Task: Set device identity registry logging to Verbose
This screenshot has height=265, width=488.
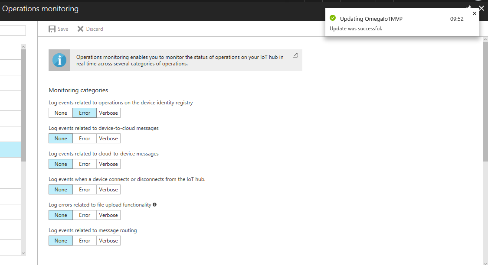Action: [108, 113]
